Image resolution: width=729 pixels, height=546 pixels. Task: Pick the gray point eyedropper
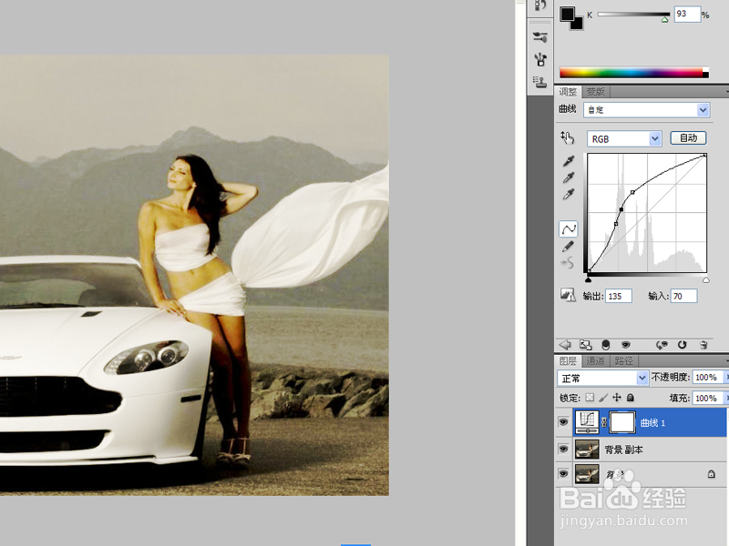(568, 177)
